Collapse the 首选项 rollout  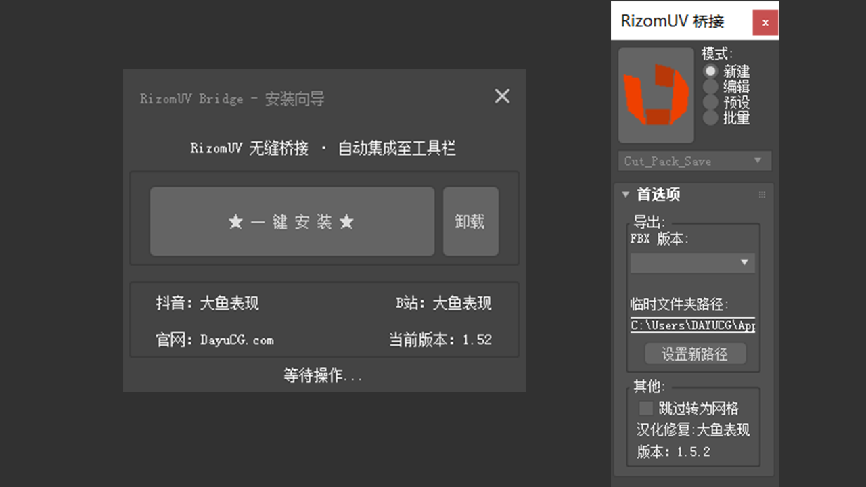626,195
